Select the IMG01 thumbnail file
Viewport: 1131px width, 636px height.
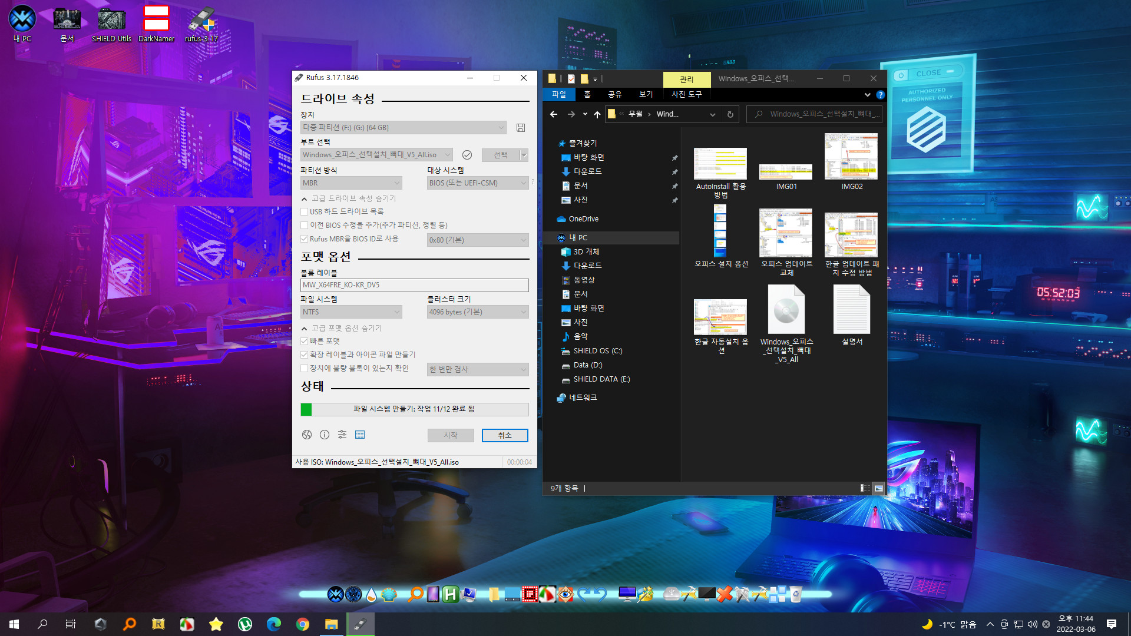coord(786,177)
